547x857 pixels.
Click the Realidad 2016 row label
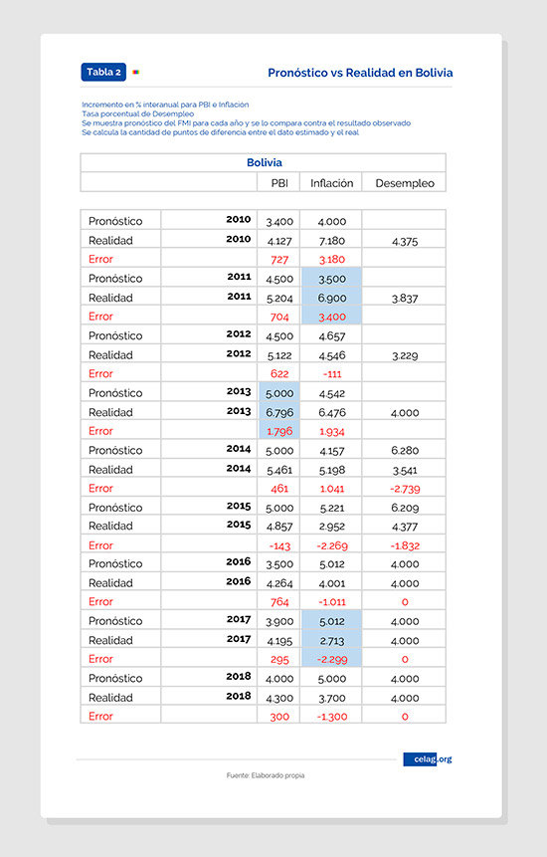(x=110, y=583)
